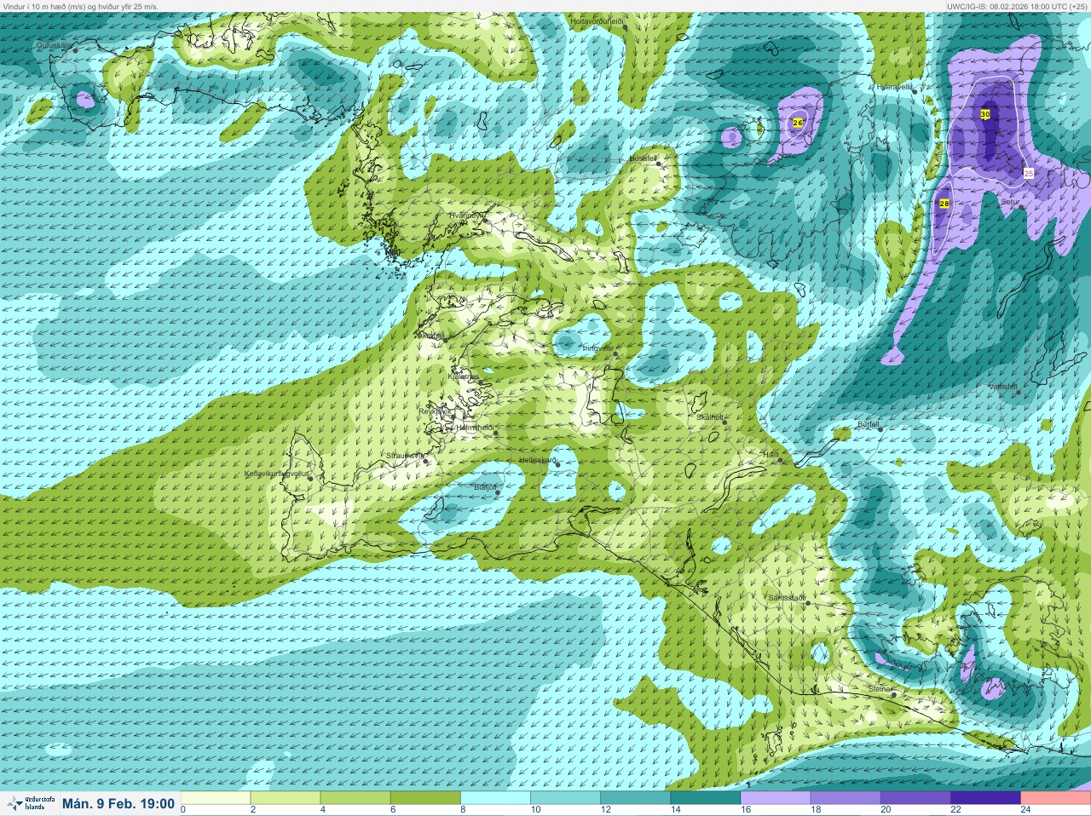Click the UWC/IG-IS model run timestamp

[x=1018, y=5]
